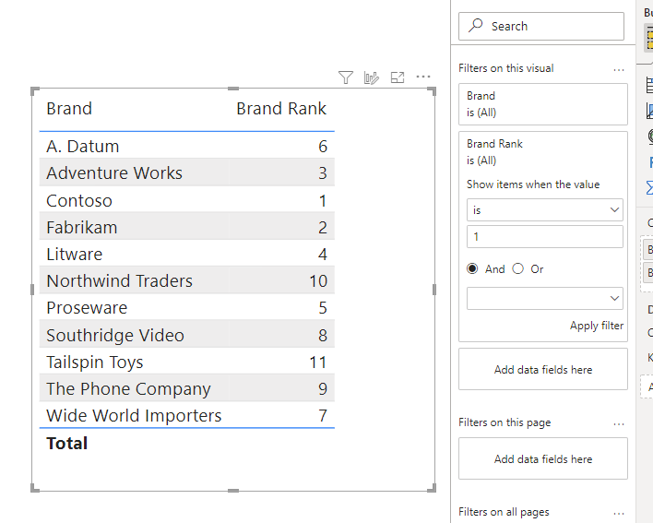Sort table by Brand column header
Screen dimensions: 653x523
[69, 109]
